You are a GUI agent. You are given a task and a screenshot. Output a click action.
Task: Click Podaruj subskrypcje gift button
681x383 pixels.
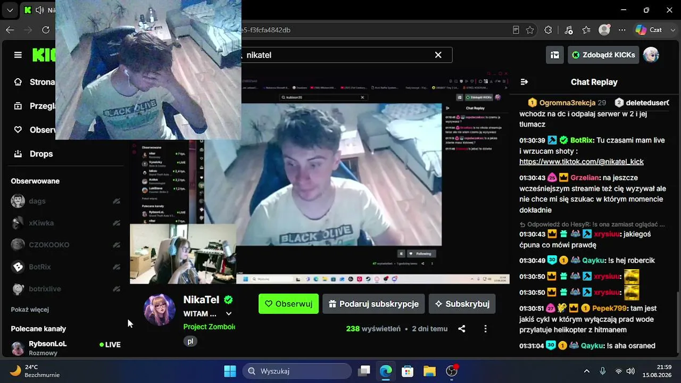click(x=373, y=304)
